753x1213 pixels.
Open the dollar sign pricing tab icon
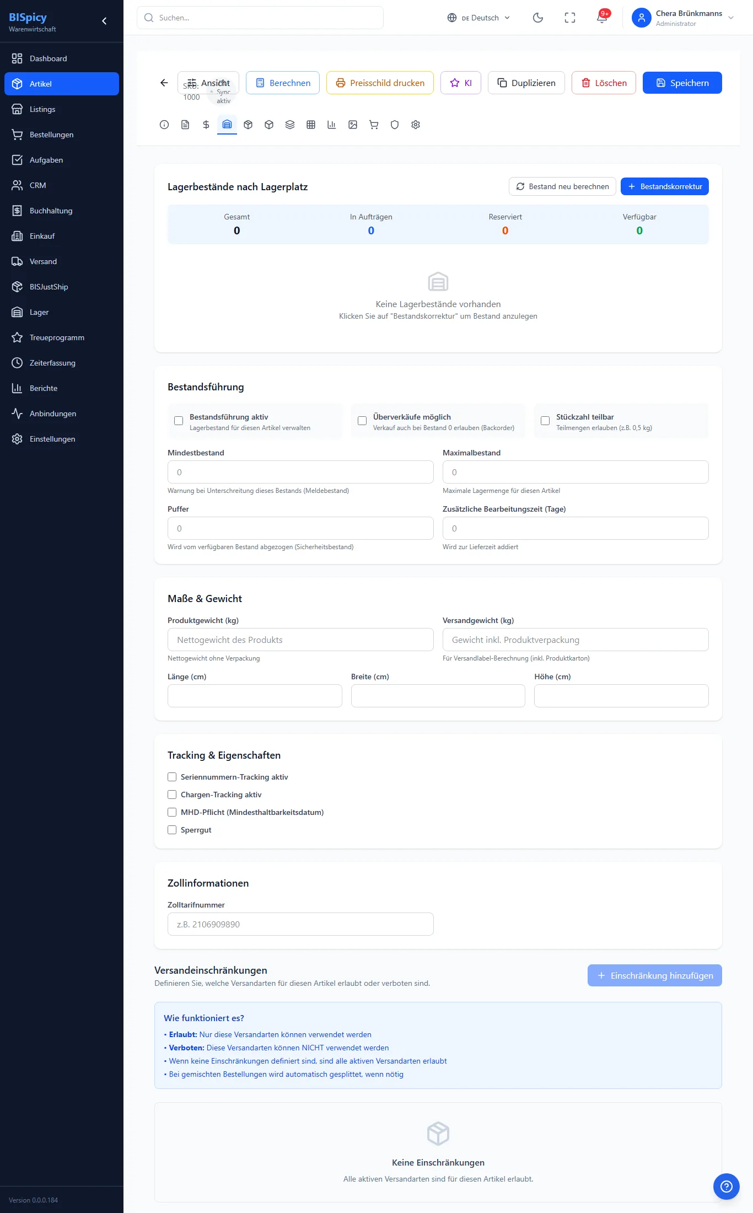tap(206, 125)
